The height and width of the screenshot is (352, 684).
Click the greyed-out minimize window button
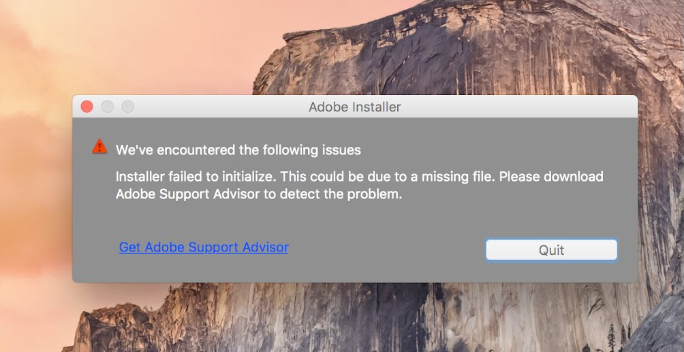(107, 107)
